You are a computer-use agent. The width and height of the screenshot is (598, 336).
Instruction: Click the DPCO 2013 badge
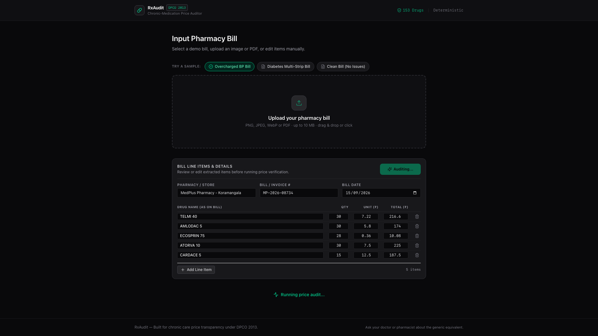177,8
